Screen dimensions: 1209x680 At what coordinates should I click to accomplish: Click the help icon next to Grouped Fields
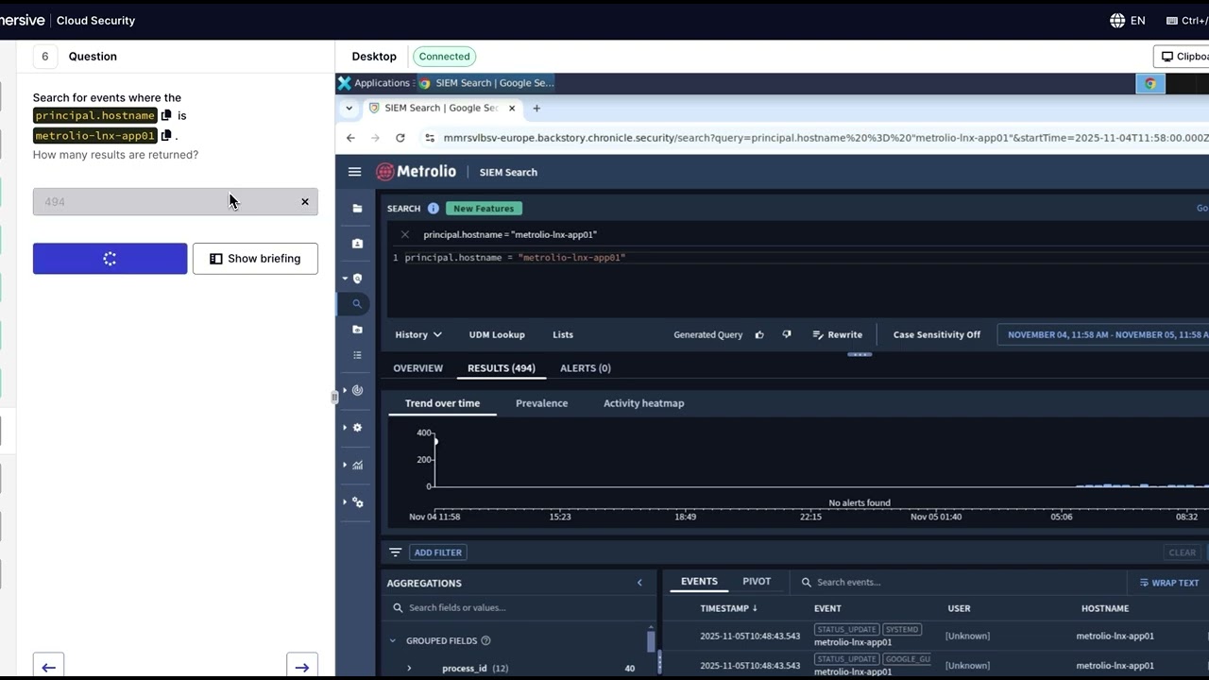click(x=485, y=640)
